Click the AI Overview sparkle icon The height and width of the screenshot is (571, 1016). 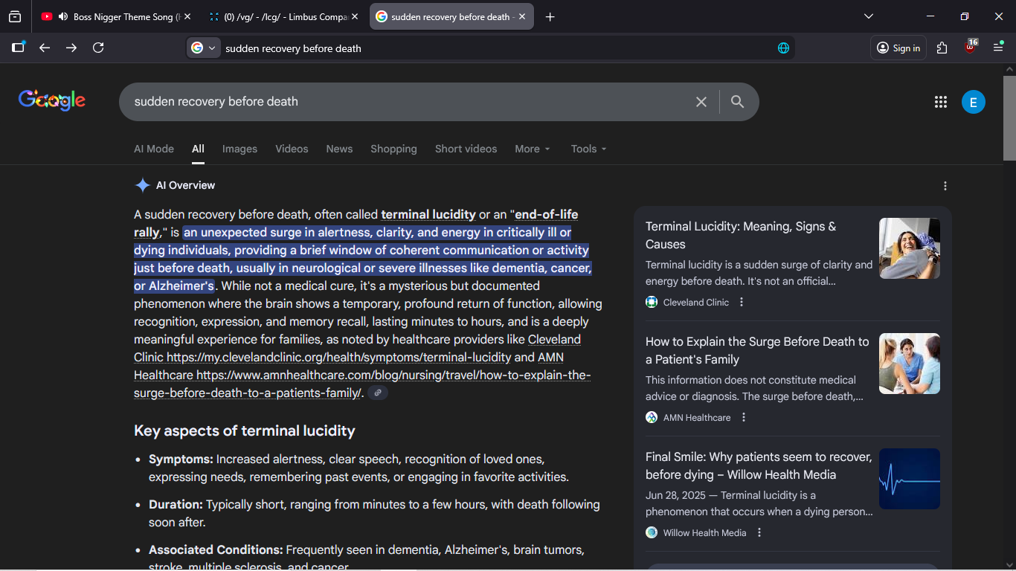tap(142, 185)
